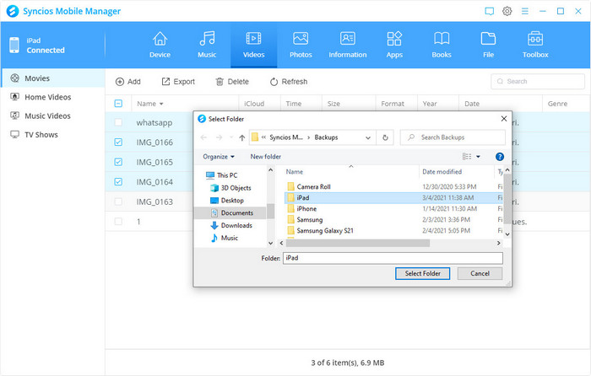
Task: Click the Up one level arrow
Action: [242, 137]
